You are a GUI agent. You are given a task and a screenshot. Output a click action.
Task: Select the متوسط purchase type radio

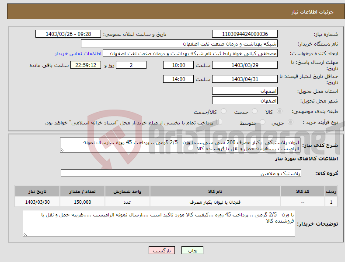click(262, 122)
